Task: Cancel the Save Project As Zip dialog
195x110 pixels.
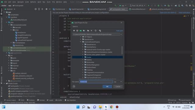Action: [118, 86]
